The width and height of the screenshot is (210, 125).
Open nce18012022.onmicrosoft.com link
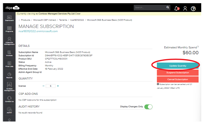[38, 31]
